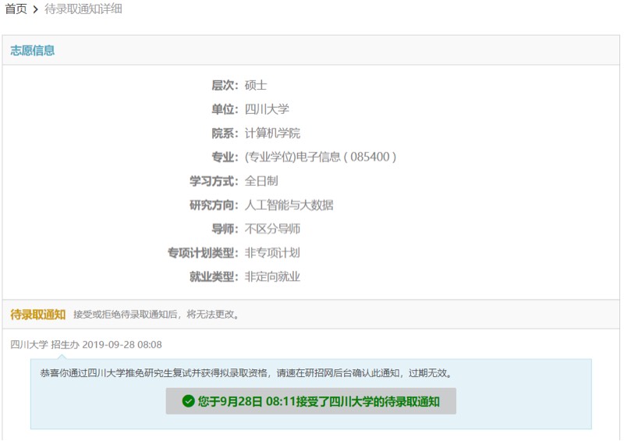Click the 四川大学 unit value
This screenshot has width=624, height=441.
267,109
